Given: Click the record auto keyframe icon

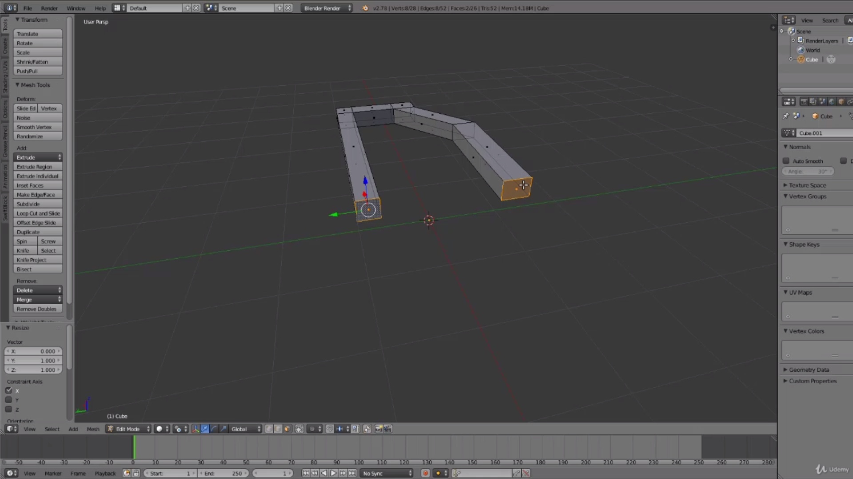Looking at the screenshot, I should click(x=425, y=473).
